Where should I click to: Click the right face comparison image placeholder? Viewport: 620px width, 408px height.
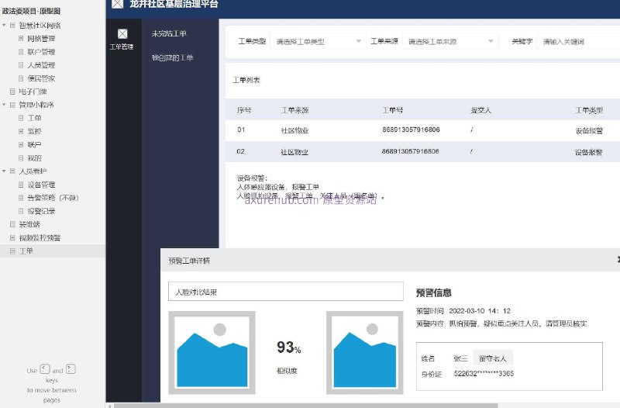364,353
